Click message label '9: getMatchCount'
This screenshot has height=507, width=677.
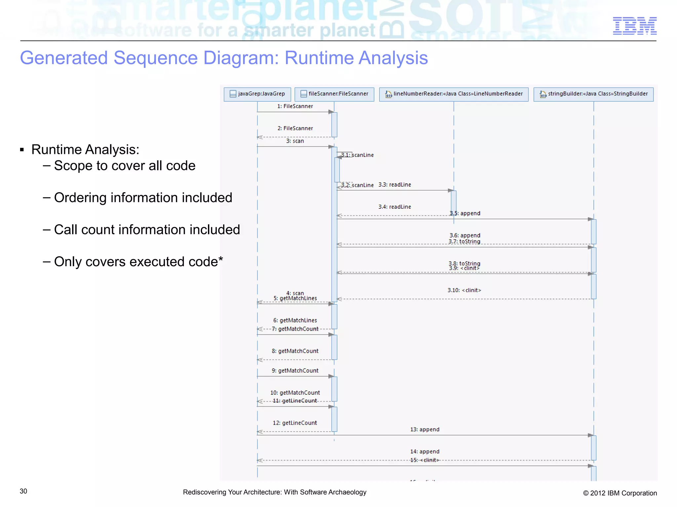295,371
